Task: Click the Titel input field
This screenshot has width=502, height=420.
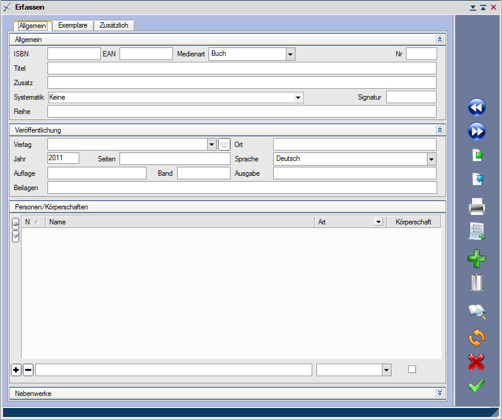Action: point(242,68)
